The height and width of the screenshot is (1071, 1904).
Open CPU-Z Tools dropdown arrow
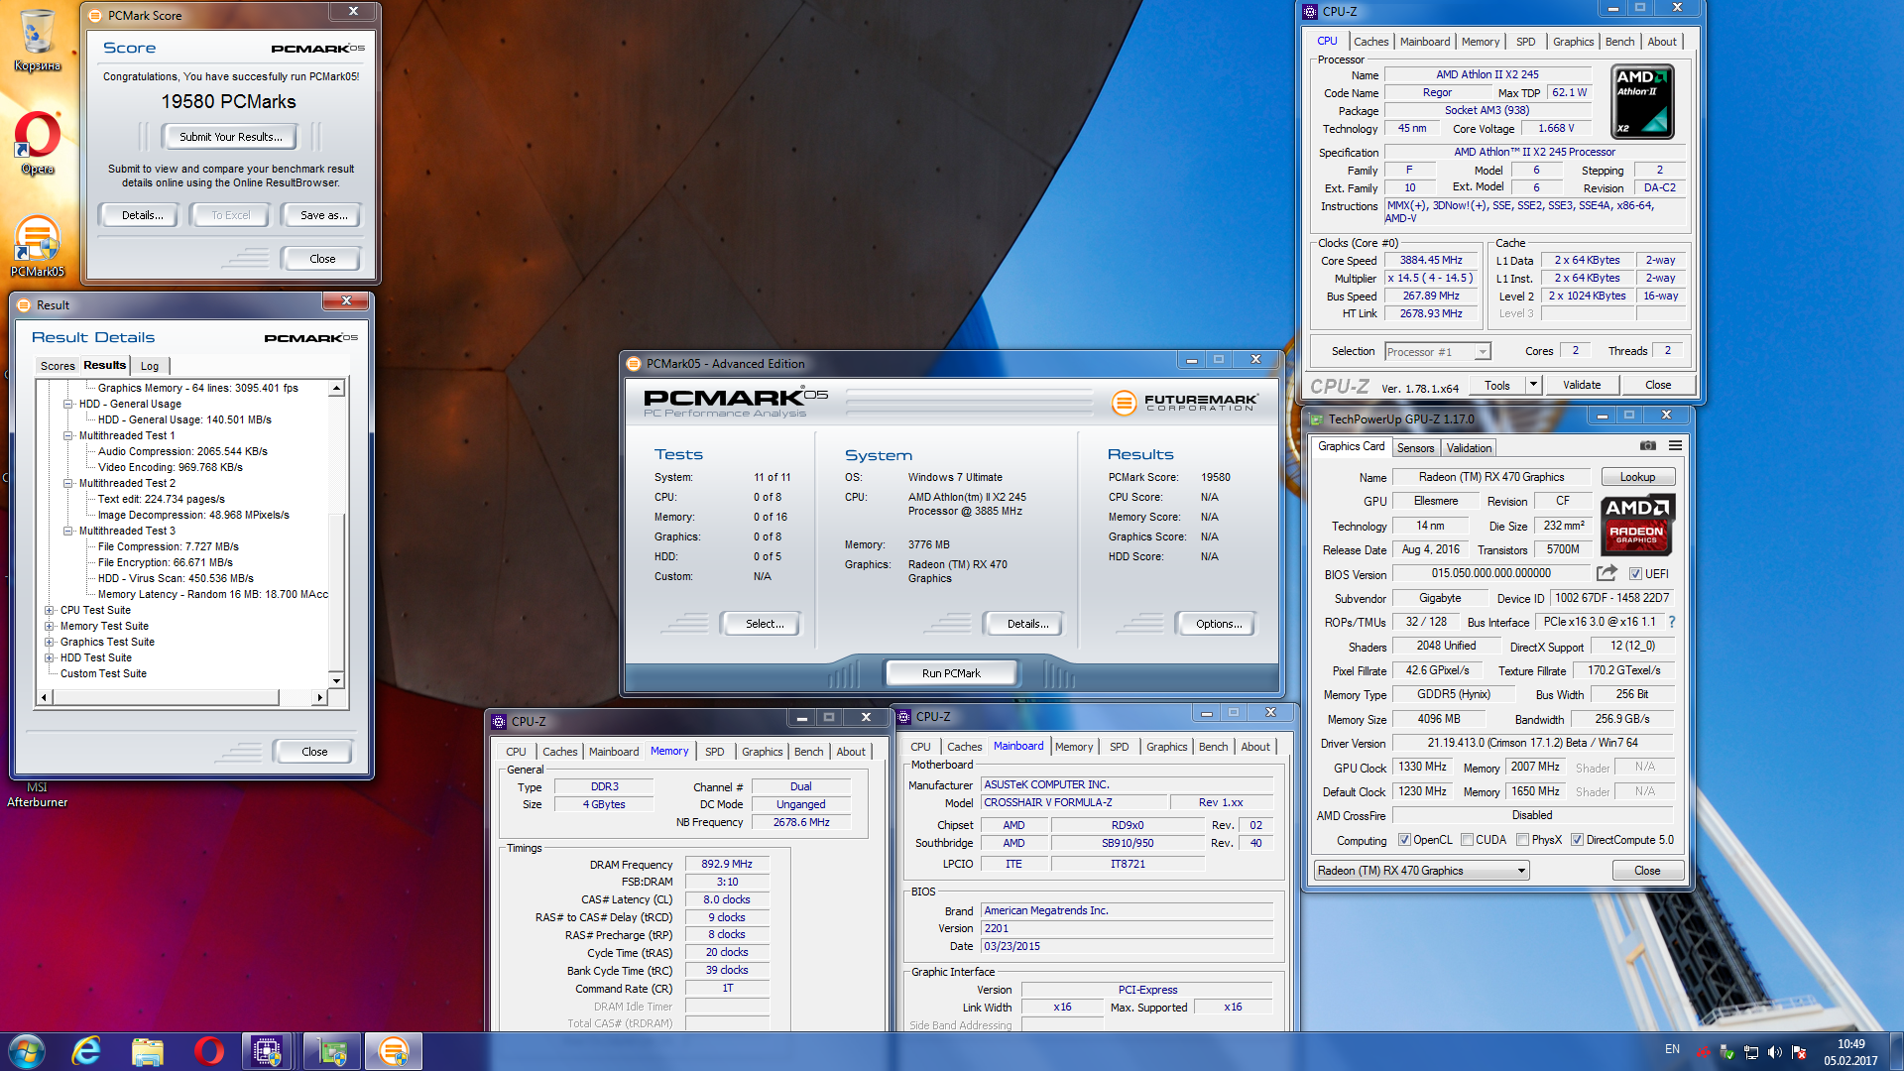[x=1532, y=385]
